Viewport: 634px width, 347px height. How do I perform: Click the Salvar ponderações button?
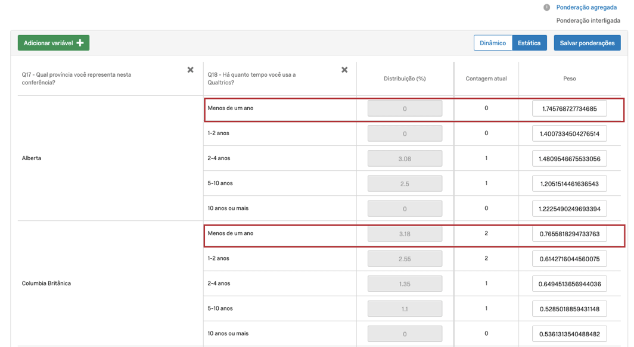click(x=587, y=43)
